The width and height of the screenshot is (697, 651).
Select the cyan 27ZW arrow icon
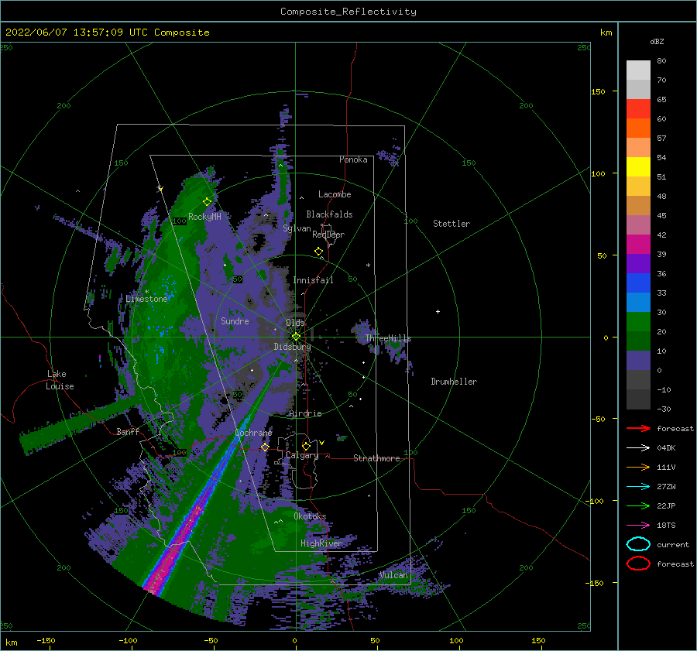coord(638,487)
